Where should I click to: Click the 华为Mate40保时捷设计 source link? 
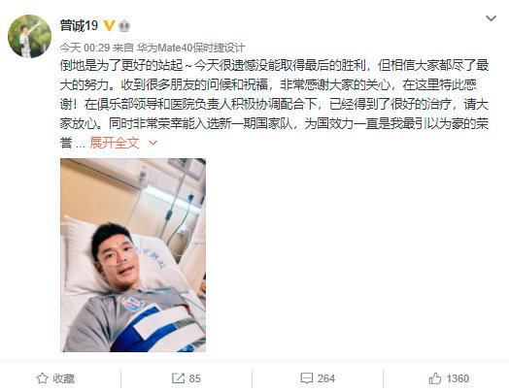[x=190, y=48]
